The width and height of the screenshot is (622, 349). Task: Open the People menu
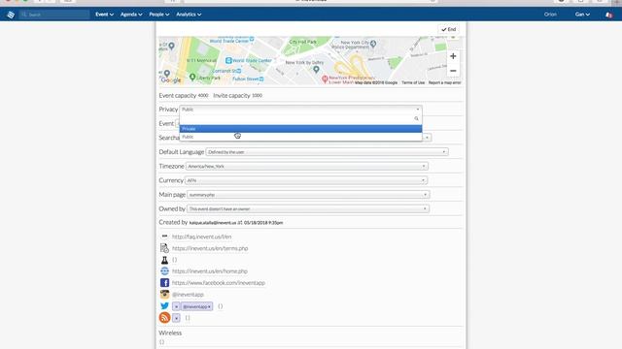[159, 15]
